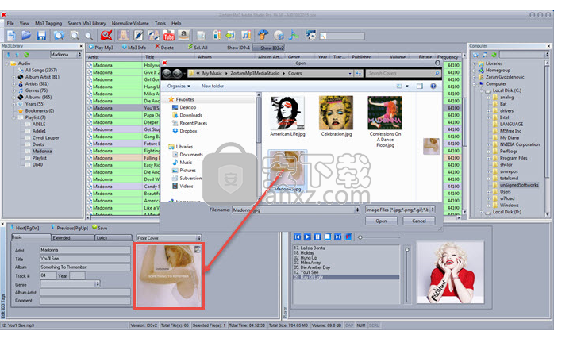Image resolution: width=577 pixels, height=350 pixels.
Task: Select the Celebration.jpg thumbnail
Action: pos(337,117)
